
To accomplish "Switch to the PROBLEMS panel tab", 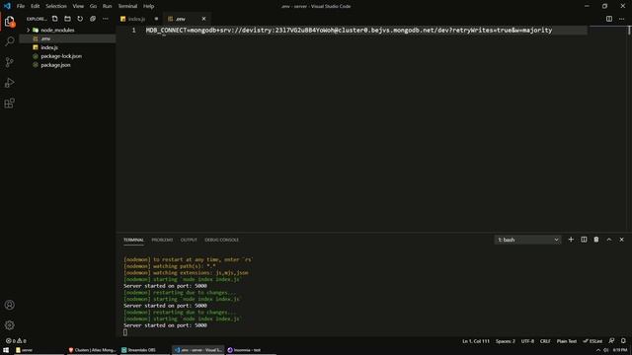I will point(162,240).
